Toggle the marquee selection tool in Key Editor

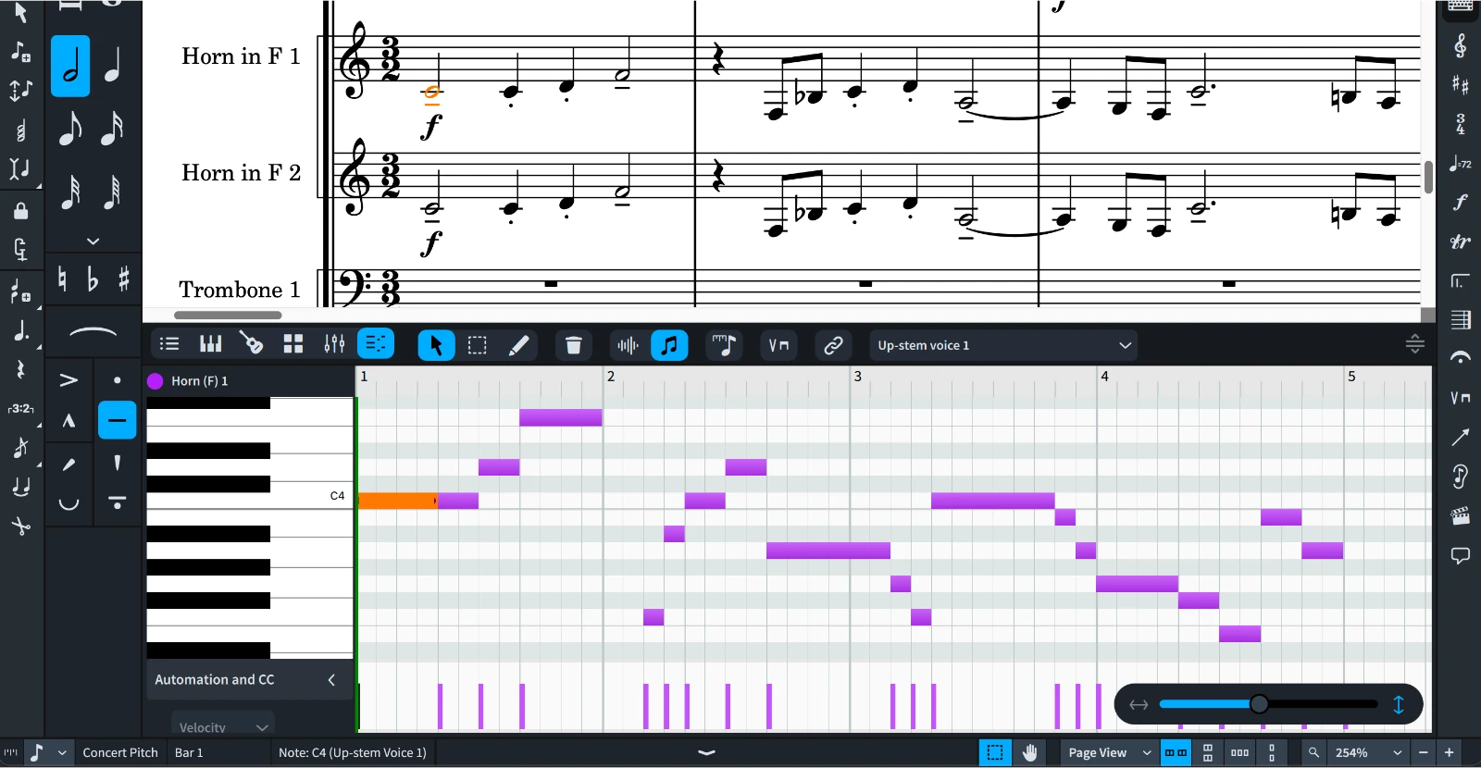click(x=478, y=345)
